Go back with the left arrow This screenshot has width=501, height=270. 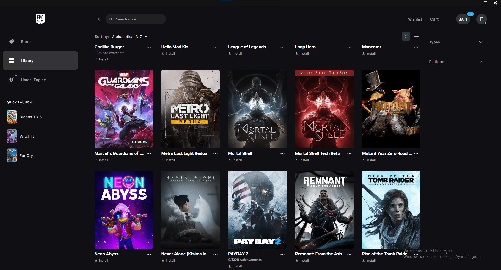tap(99, 19)
